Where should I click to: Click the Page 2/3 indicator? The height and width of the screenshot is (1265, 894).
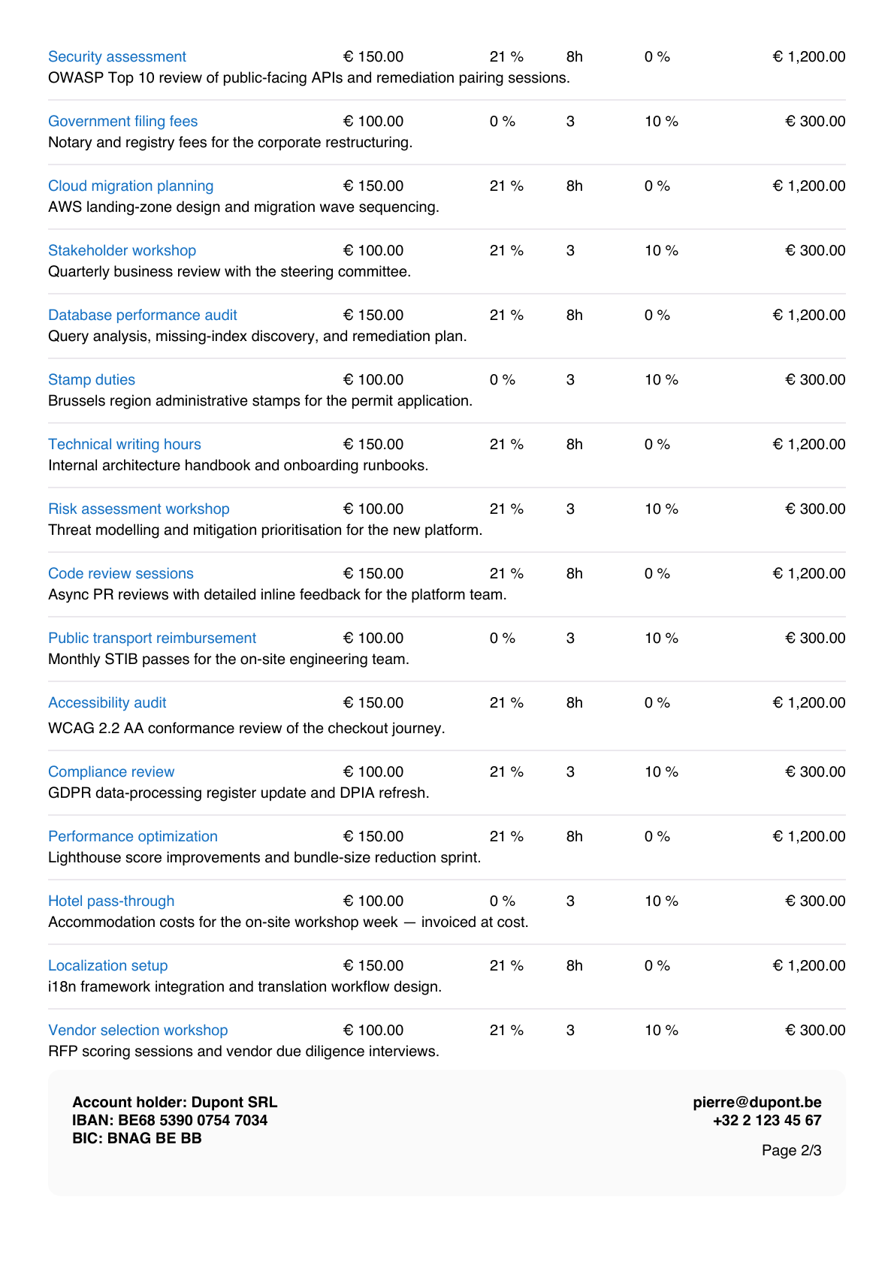(792, 1150)
